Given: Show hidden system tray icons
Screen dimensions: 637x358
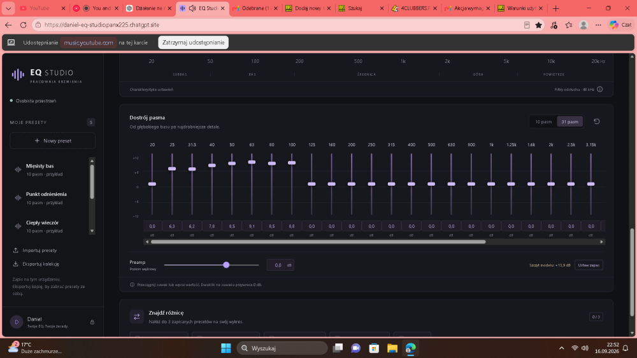Looking at the screenshot, I should coord(561,348).
